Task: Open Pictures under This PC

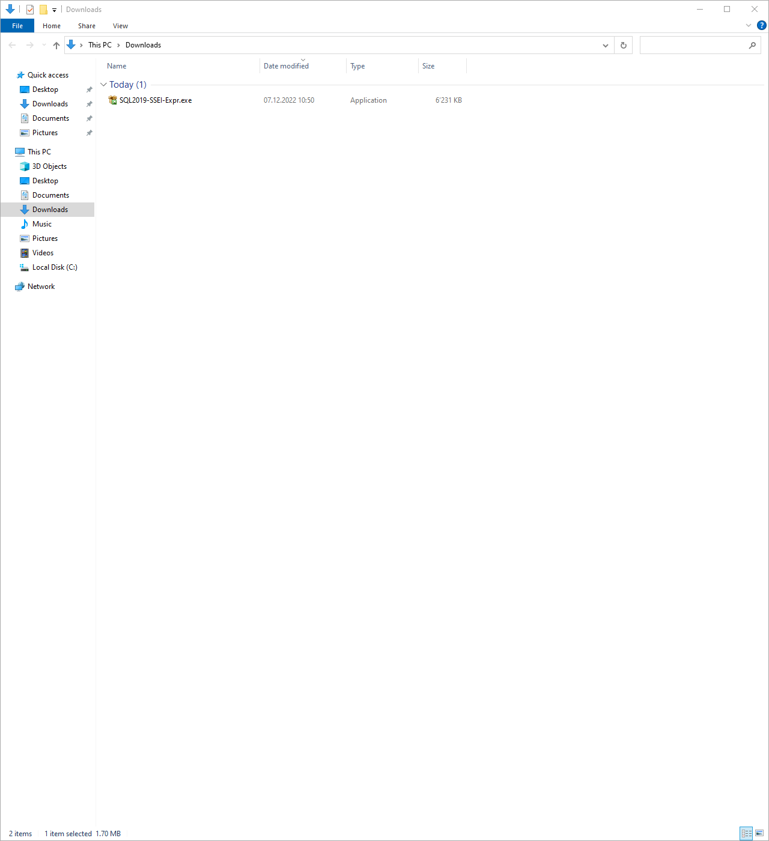Action: pyautogui.click(x=45, y=238)
